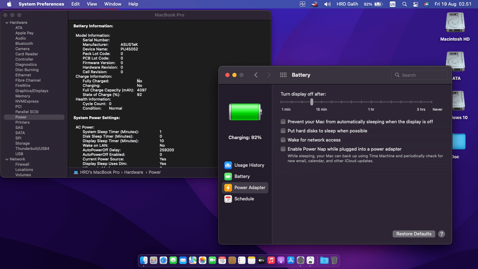
Task: Launch FaceTime from the Dock
Action: click(212, 260)
